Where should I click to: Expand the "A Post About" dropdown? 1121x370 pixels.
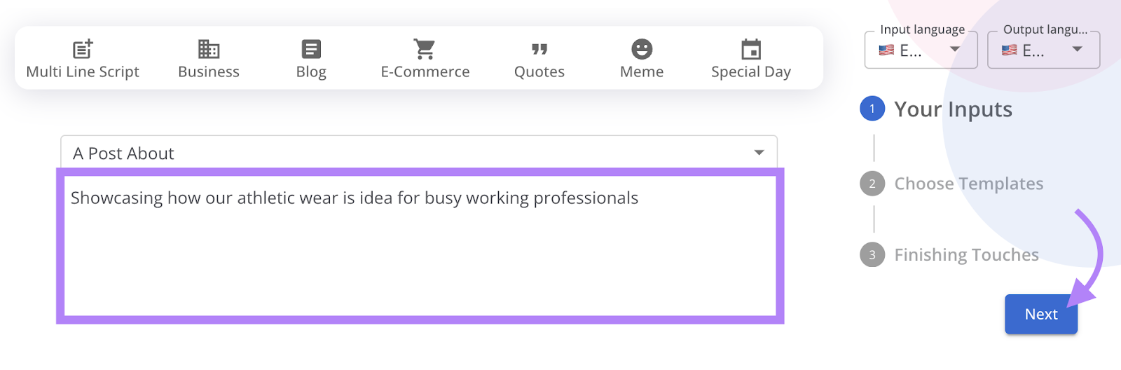(x=759, y=153)
